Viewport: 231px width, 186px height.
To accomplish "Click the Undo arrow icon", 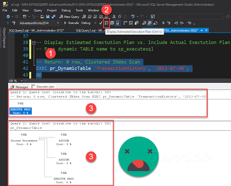I will tap(133, 17).
